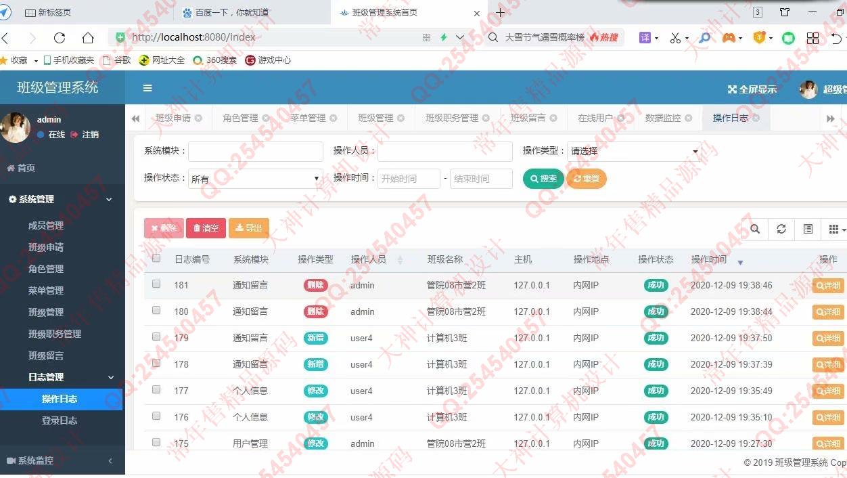847x478 pixels.
Task: Click the red 清空 button
Action: coord(206,228)
